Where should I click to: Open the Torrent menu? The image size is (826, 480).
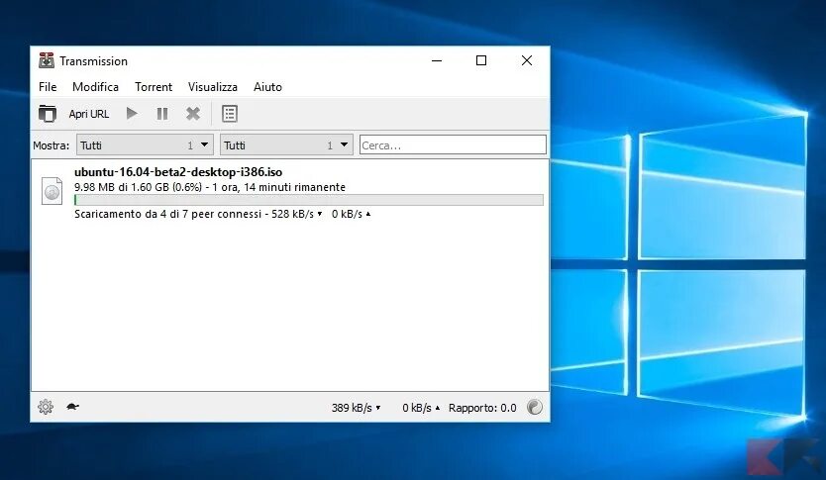[x=154, y=87]
